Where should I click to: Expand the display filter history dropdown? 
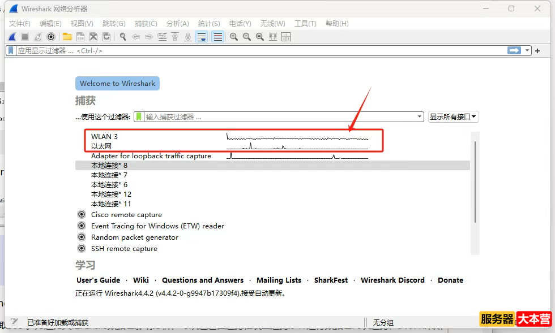pos(528,50)
